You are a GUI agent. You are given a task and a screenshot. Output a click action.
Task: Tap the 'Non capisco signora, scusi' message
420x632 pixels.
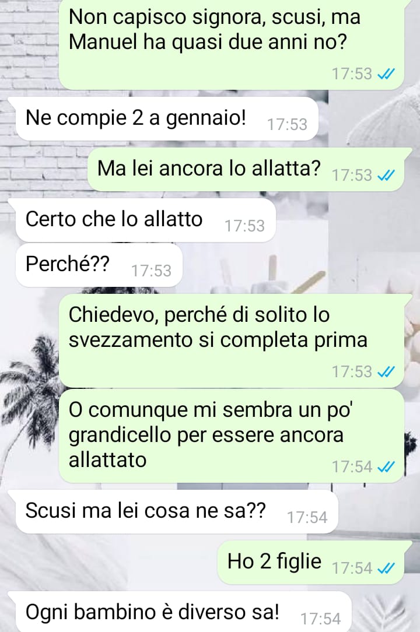click(x=232, y=44)
